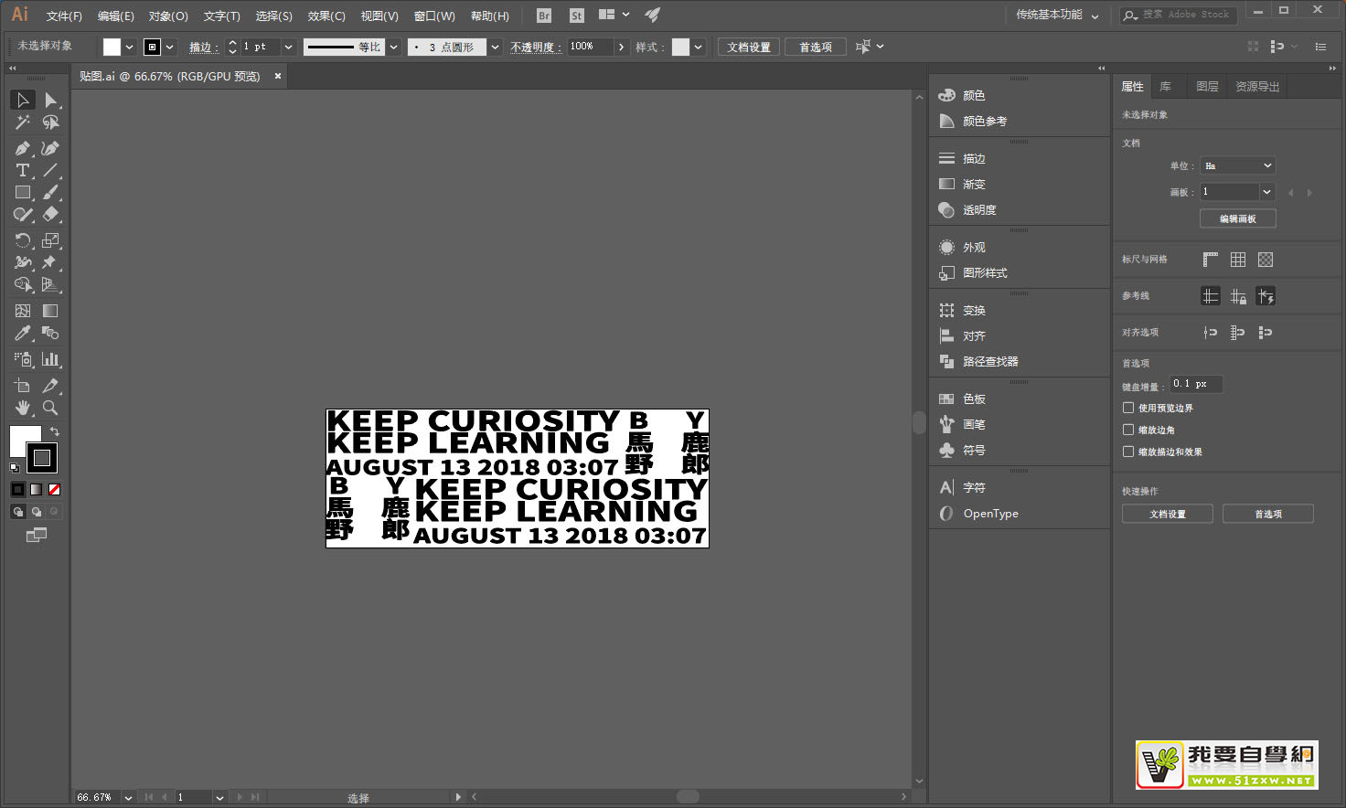This screenshot has height=808, width=1346.
Task: Select the Rectangle tool
Action: (23, 192)
